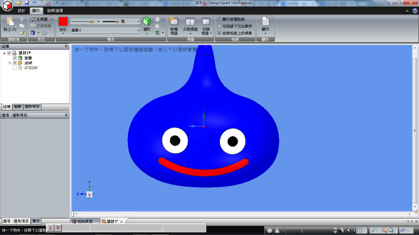The image size is (419, 235).
Task: Toggle 修剪格線上的場景 checkbox
Action: tap(219, 33)
